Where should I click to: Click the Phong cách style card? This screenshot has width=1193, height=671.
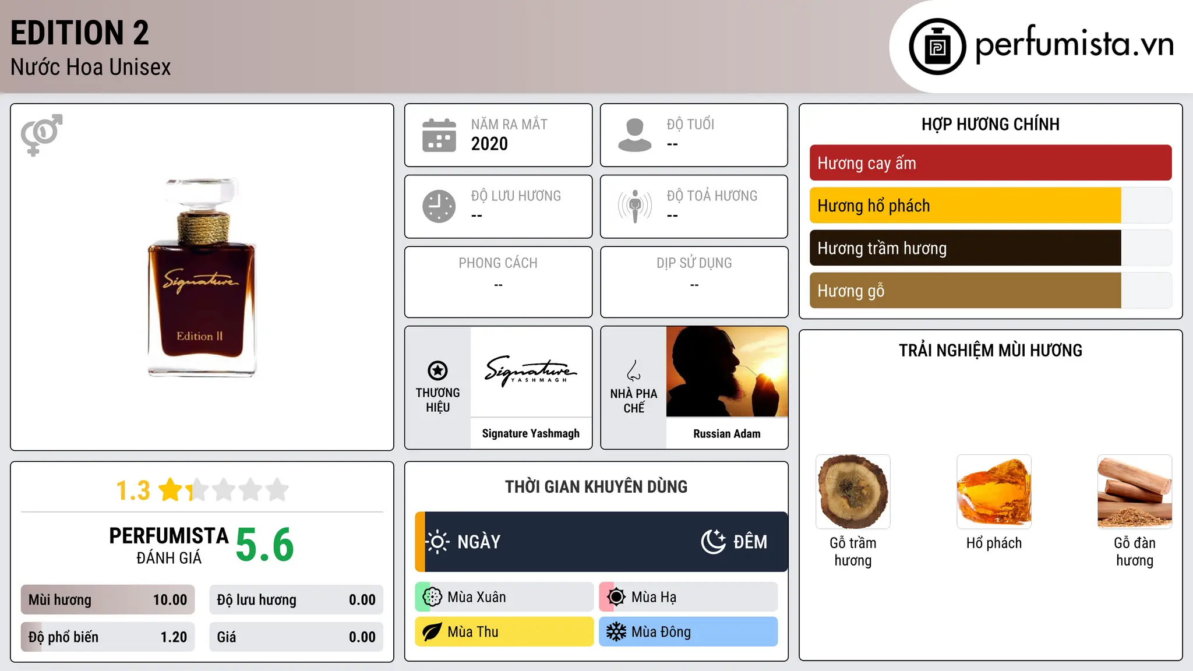498,282
